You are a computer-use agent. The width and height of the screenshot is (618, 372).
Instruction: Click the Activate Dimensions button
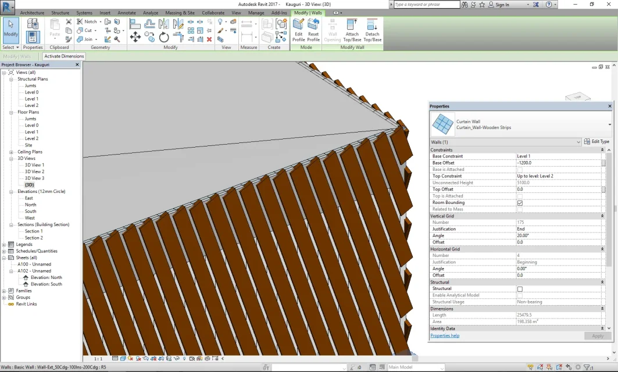(x=64, y=56)
